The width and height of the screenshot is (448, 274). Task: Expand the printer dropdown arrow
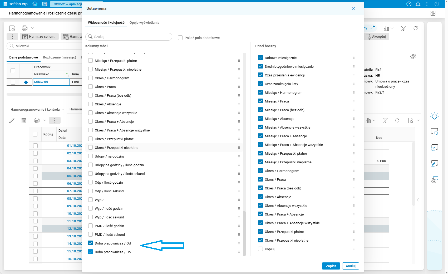tap(33, 28)
